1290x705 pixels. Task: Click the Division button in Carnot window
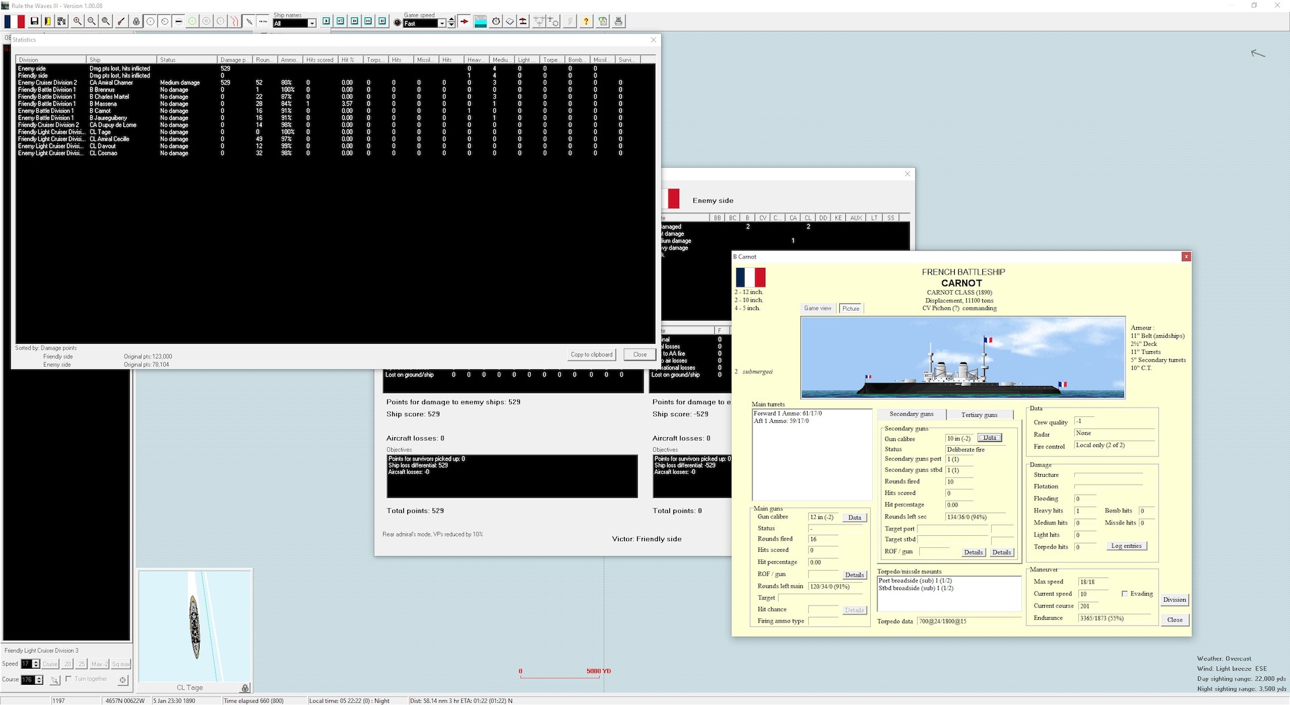click(x=1174, y=600)
